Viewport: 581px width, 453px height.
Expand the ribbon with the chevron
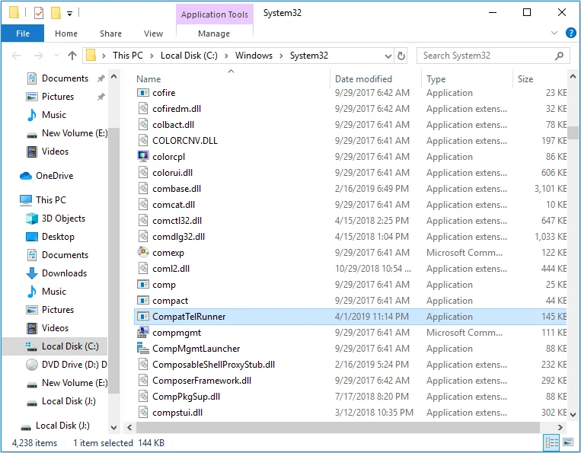554,33
